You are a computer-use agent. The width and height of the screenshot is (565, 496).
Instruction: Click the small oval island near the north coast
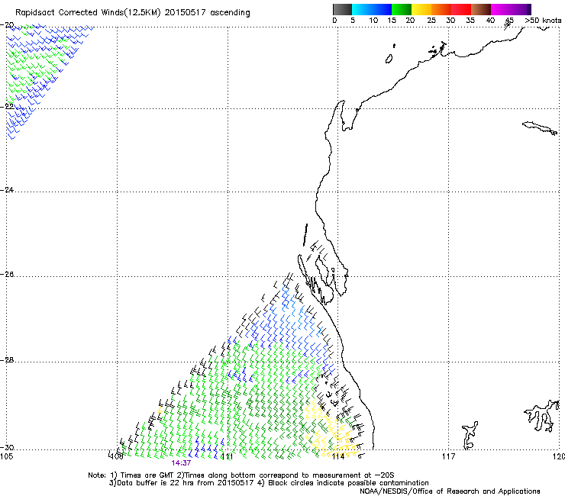point(389,59)
